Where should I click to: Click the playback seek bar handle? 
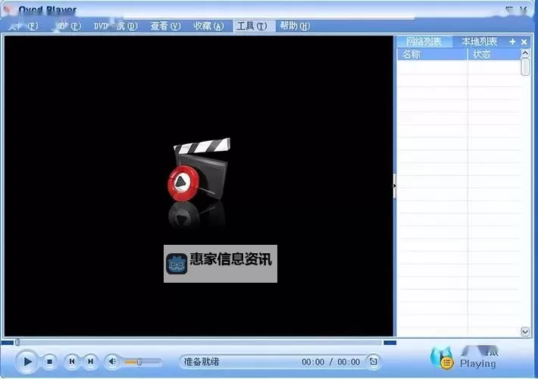(17, 343)
